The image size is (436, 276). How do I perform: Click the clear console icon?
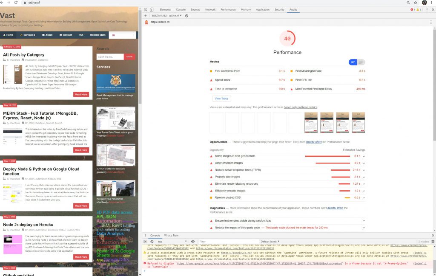coord(152,241)
